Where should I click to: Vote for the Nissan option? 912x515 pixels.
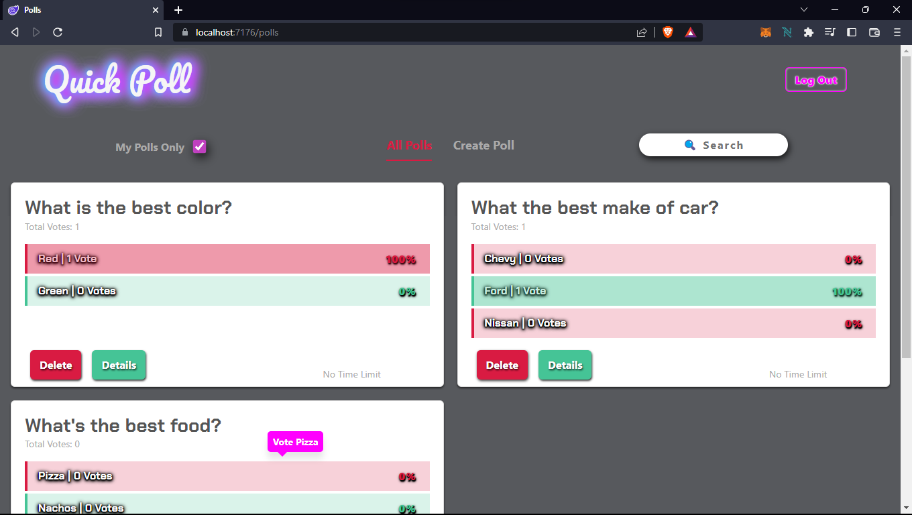673,323
